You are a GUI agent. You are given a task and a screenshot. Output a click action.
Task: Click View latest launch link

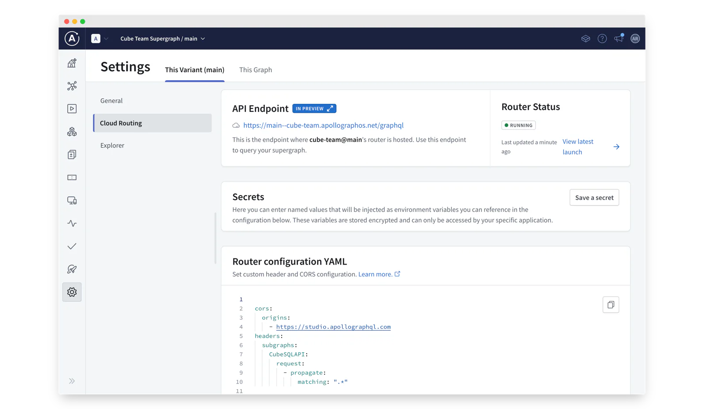pos(578,147)
